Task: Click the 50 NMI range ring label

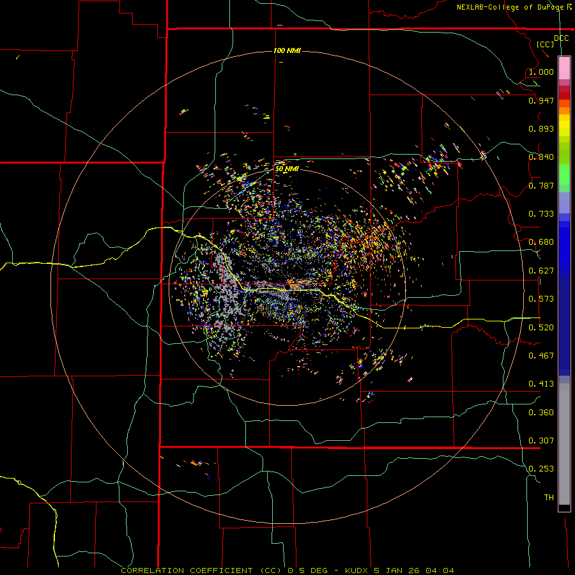Action: 287,169
